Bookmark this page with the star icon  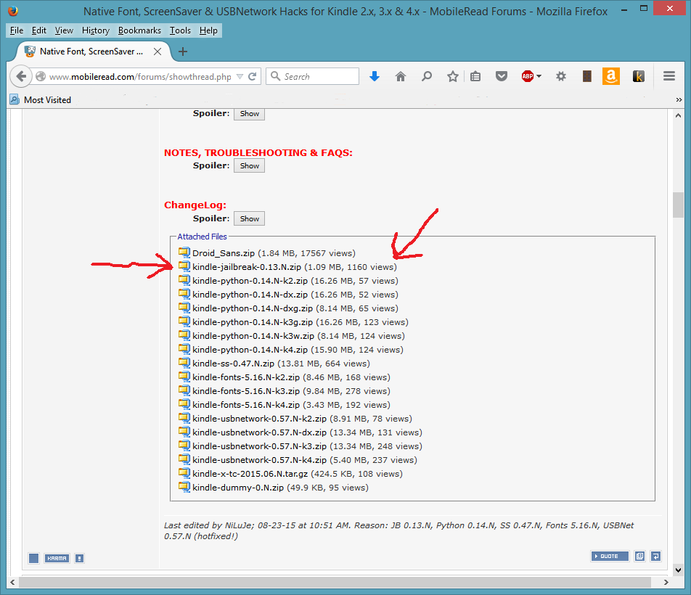453,77
